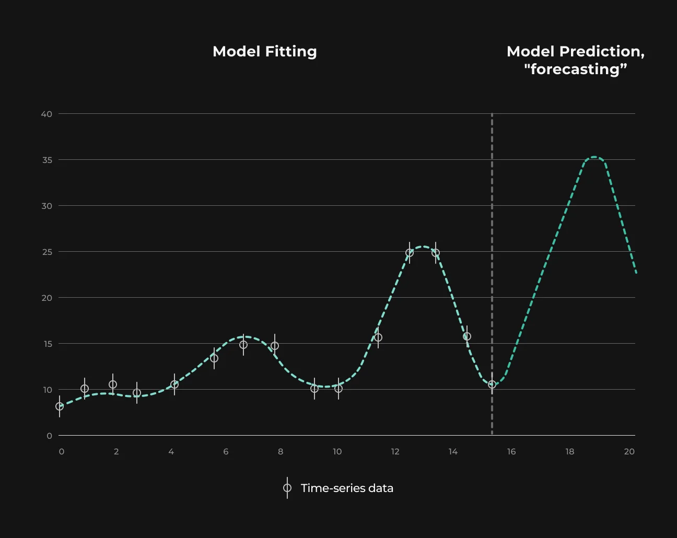Screen dimensions: 677x538
Task: Click the data point left of the 25 peak
Action: (410, 253)
